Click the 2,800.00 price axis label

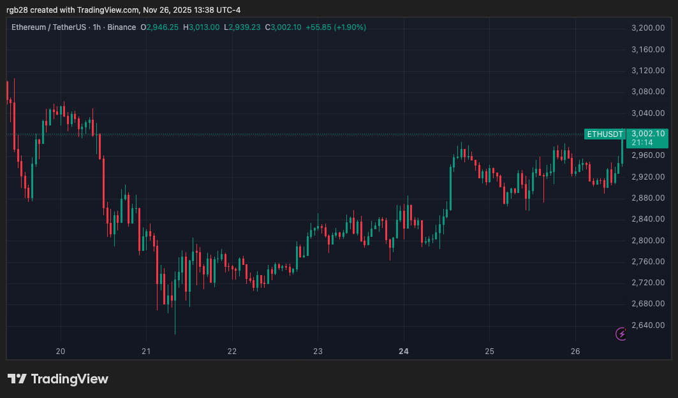click(x=647, y=240)
